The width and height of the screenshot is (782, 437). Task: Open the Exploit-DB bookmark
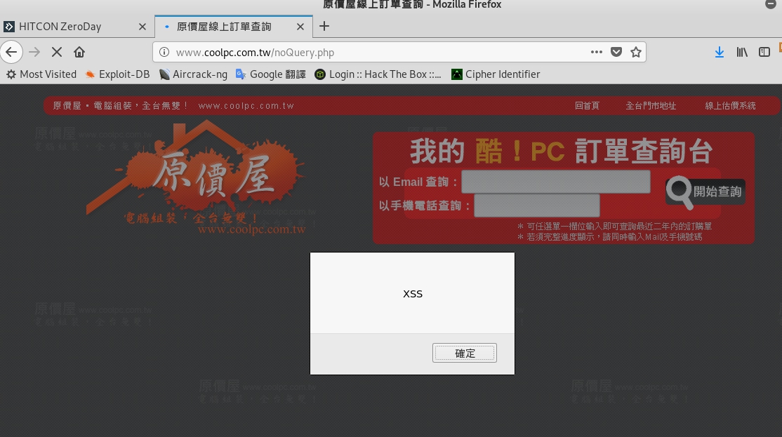click(118, 74)
